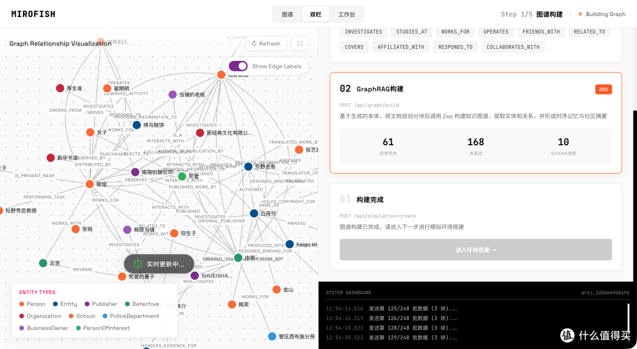Click the 南海出版公司 graph node
The height and width of the screenshot is (349, 637).
[x=135, y=172]
